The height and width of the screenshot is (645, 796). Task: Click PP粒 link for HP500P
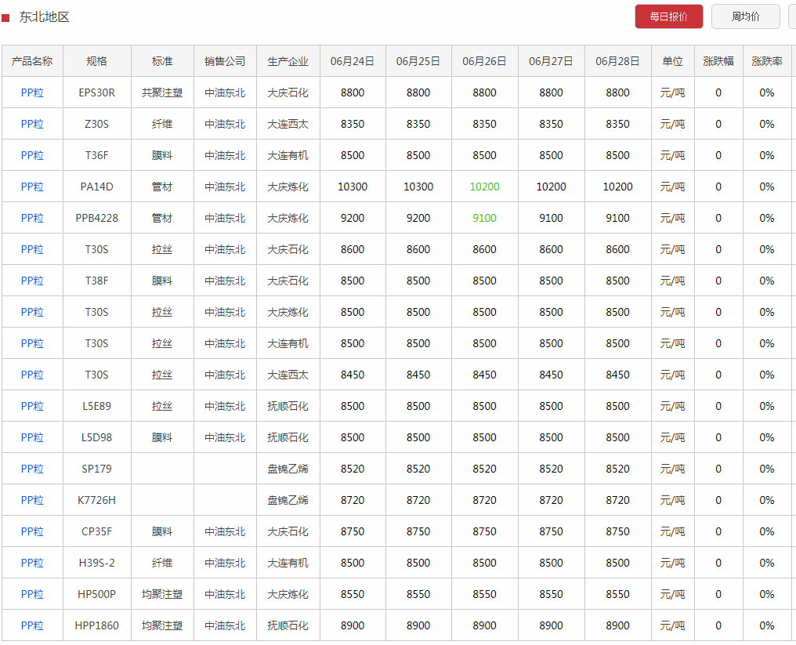pyautogui.click(x=32, y=594)
